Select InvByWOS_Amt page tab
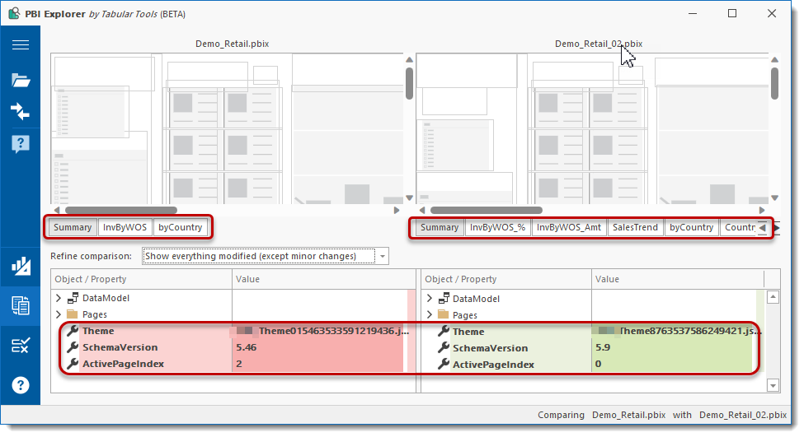Screen dimensions: 804x437 click(569, 227)
